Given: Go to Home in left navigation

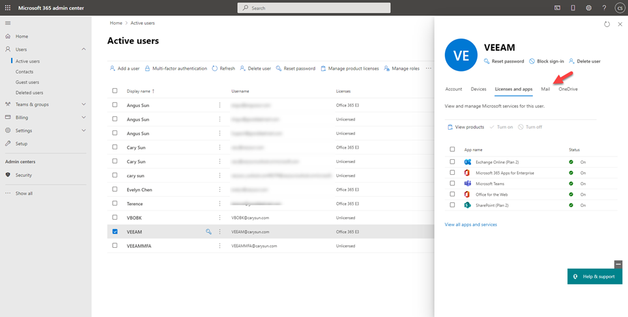Looking at the screenshot, I should pos(21,37).
